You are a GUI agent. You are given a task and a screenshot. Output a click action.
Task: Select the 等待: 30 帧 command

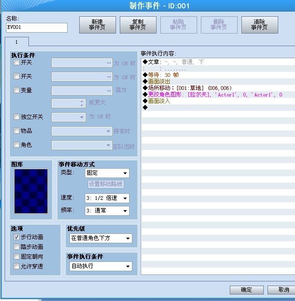[x=218, y=75]
